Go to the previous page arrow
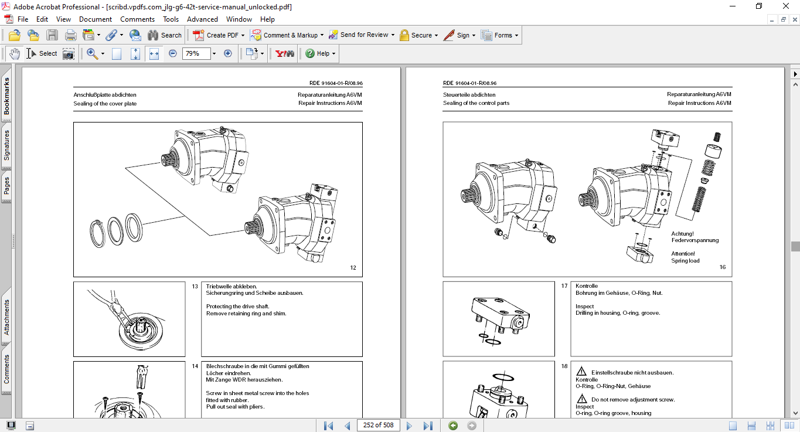Viewport: 800px width, 432px height. coord(347,426)
